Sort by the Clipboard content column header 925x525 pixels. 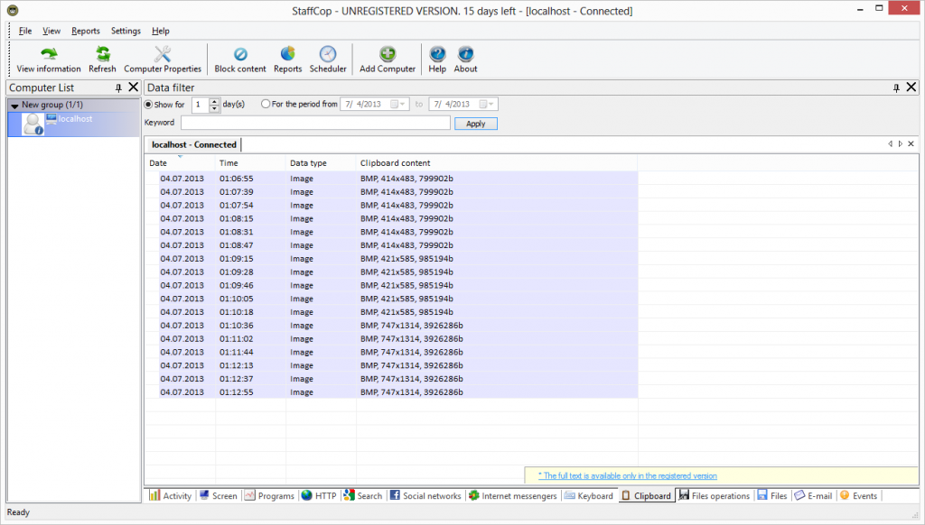pos(497,163)
